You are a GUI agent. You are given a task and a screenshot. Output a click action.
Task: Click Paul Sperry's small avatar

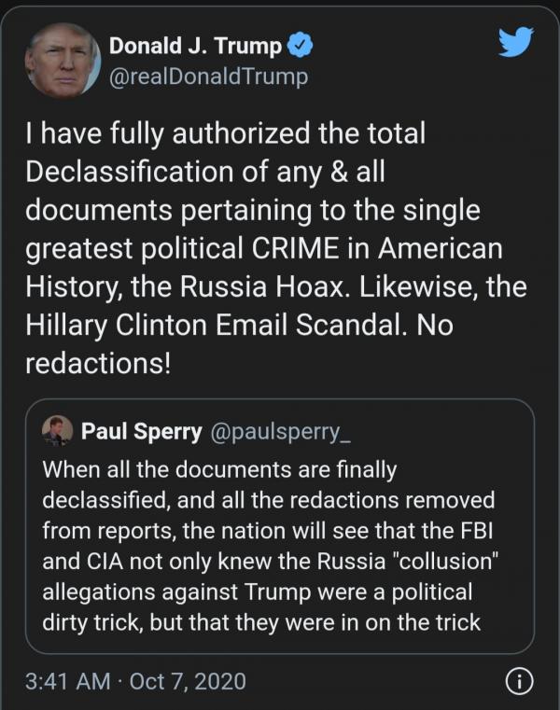pyautogui.click(x=58, y=431)
